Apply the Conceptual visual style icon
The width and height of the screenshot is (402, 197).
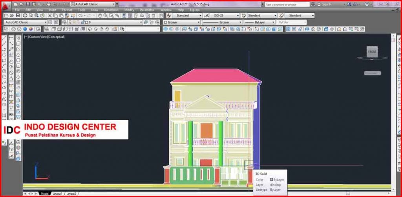[31, 29]
